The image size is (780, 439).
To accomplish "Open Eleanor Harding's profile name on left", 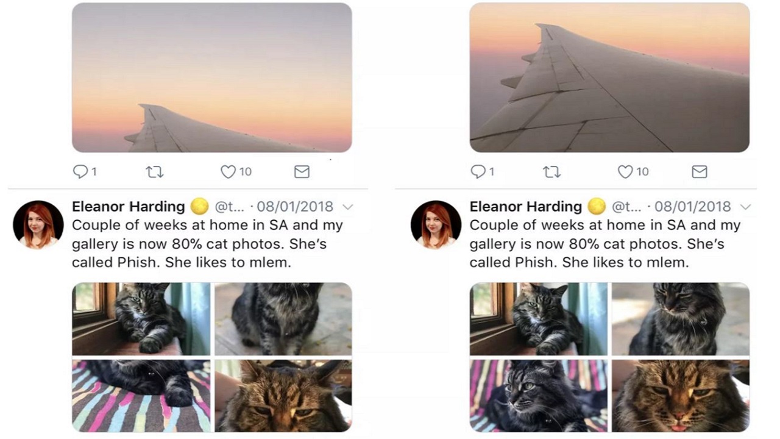I will pos(128,207).
